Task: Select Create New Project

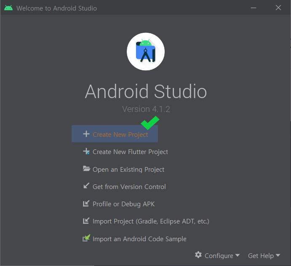Action: coord(115,134)
